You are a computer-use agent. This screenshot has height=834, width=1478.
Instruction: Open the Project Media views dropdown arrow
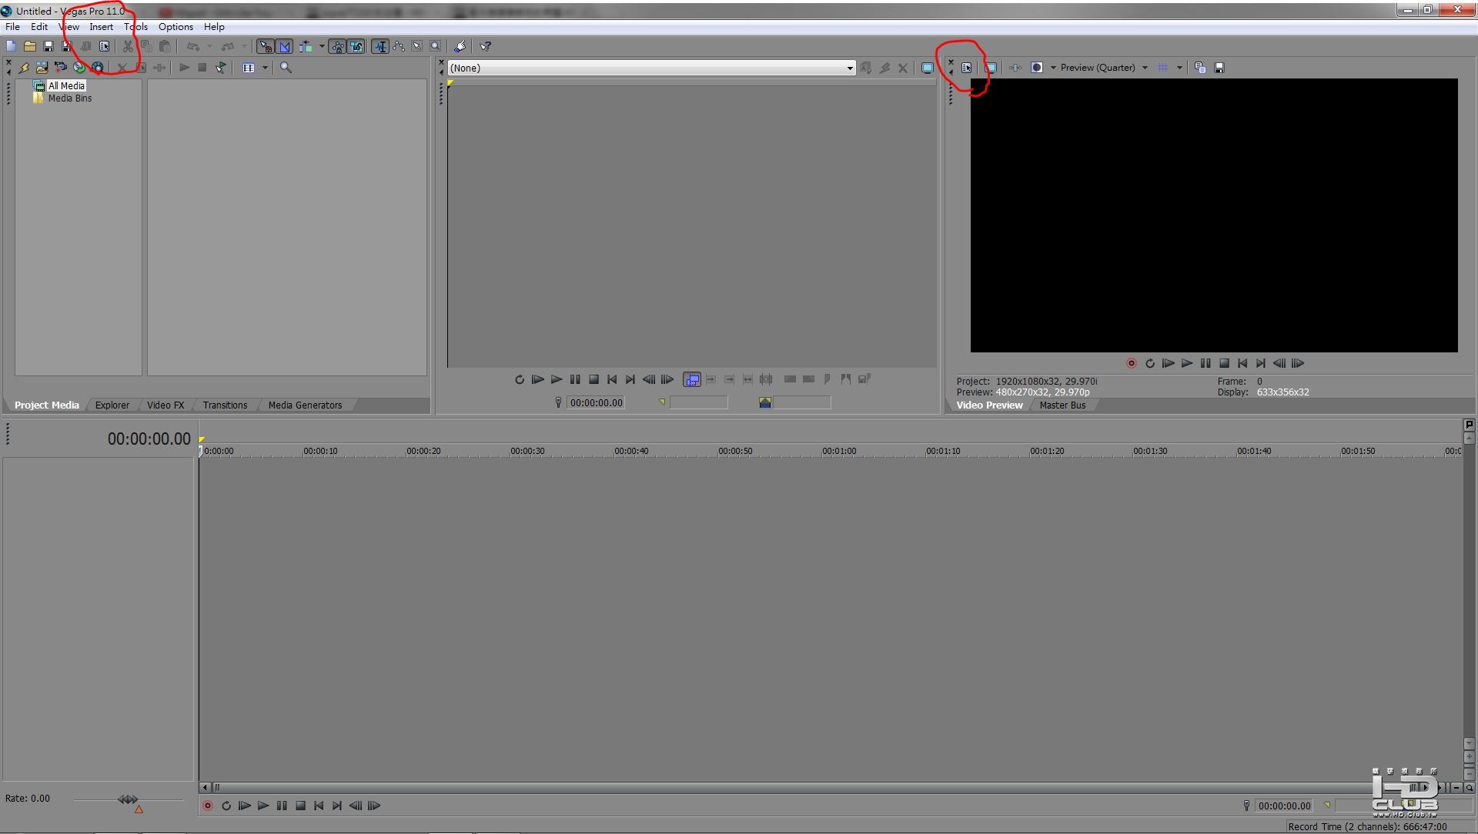(265, 68)
